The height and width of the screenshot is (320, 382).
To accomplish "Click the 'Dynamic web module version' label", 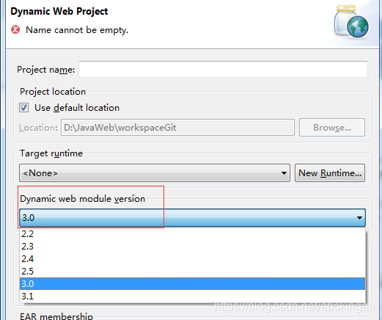I will [x=83, y=199].
